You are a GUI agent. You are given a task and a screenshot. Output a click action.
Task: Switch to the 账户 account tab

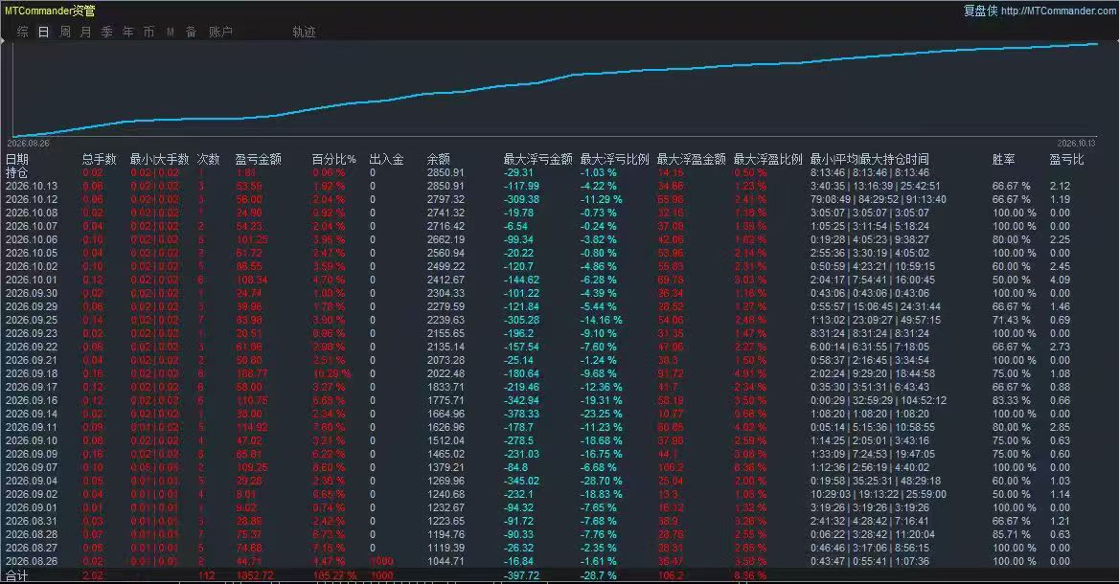pyautogui.click(x=220, y=33)
